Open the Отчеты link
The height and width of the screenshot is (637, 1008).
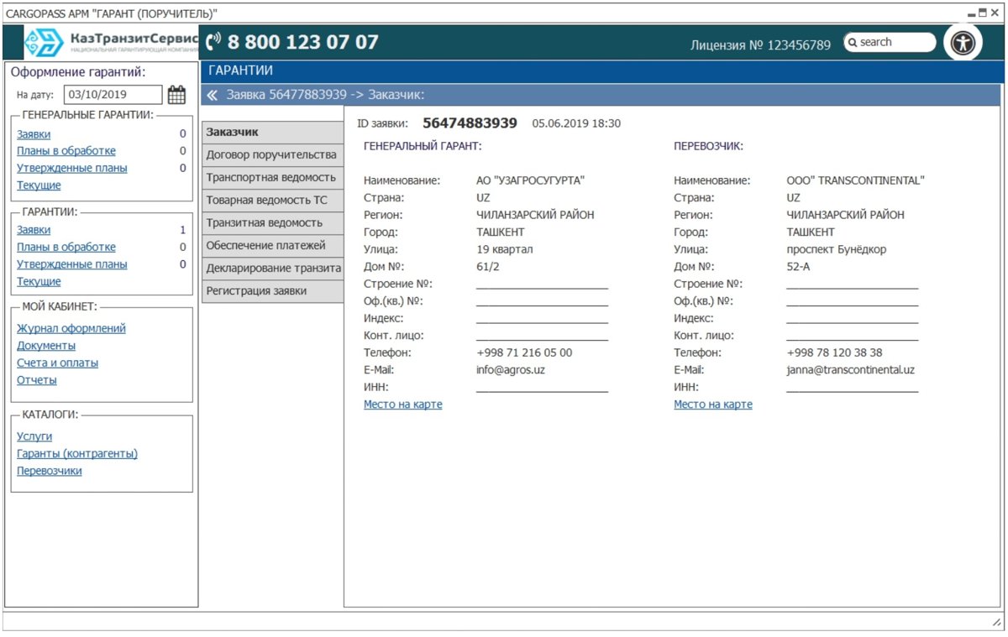[x=37, y=380]
